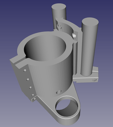113x127 pixels.
Task: Click the hex nut on lower right bracket
Action: [x=94, y=80]
